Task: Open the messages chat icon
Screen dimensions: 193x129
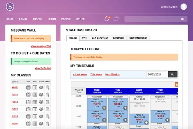Action: [116, 19]
